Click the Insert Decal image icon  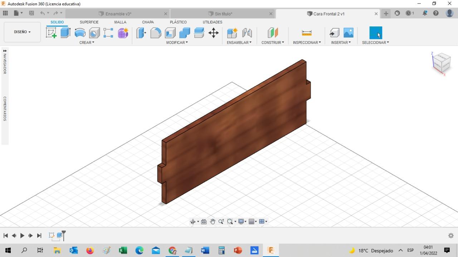(348, 33)
